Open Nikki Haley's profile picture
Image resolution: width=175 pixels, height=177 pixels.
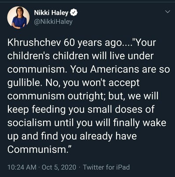coord(18,17)
